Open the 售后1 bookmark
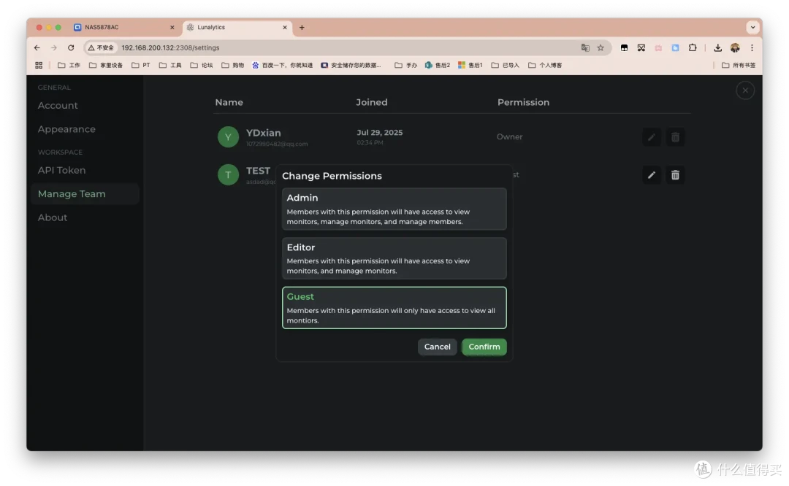 [470, 66]
